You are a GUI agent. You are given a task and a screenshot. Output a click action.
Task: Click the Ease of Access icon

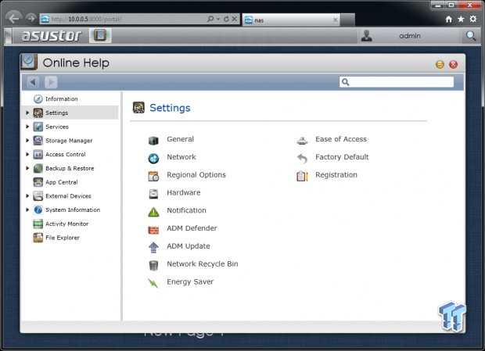tap(302, 141)
